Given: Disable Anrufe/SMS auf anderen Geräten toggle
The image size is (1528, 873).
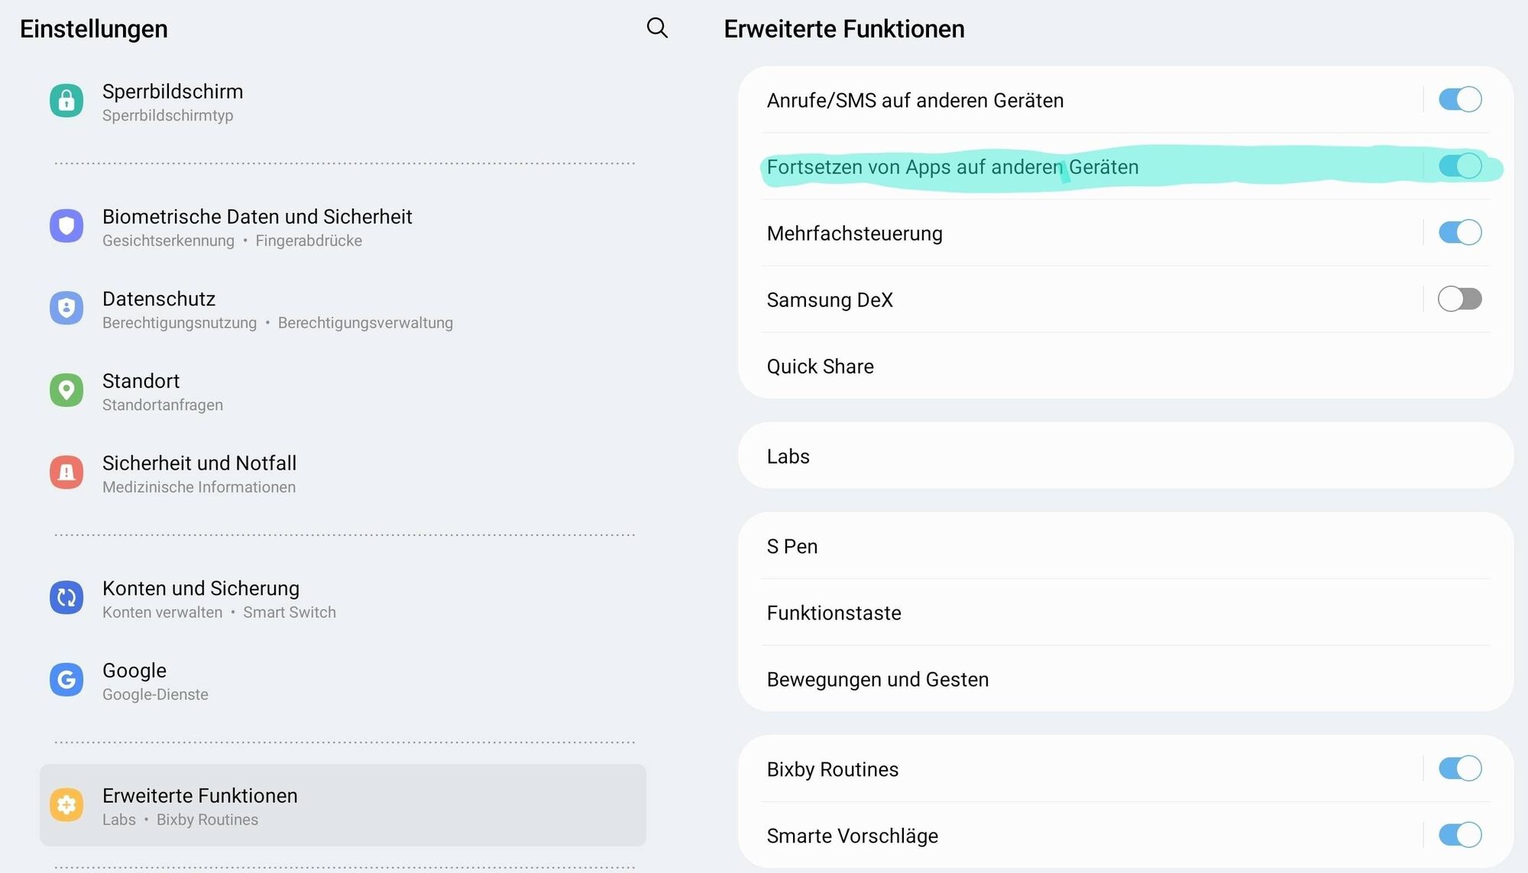Looking at the screenshot, I should tap(1459, 100).
